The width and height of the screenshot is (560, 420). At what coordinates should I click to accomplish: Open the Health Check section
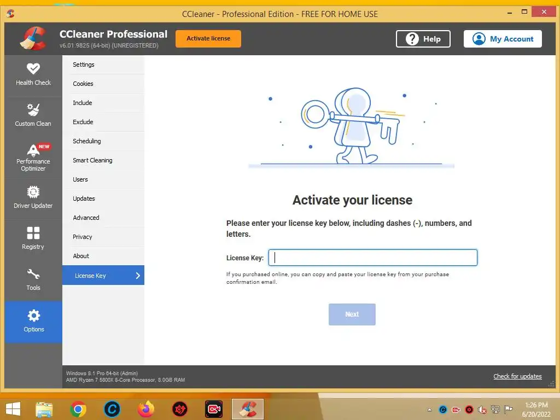pos(33,75)
